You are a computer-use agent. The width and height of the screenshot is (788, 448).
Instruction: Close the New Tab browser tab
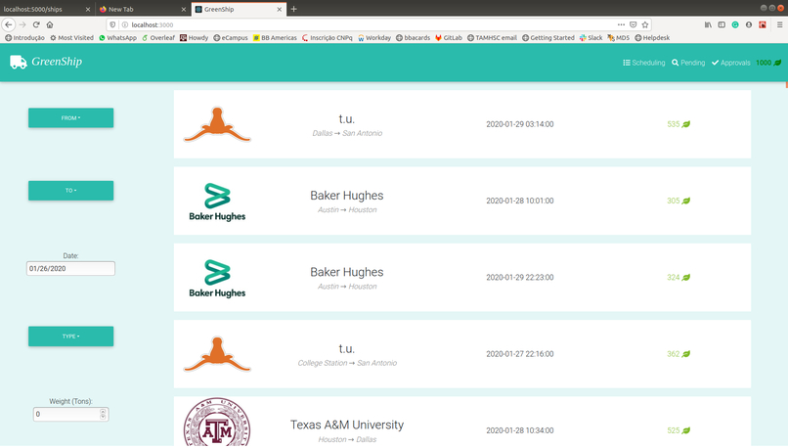[x=184, y=9]
